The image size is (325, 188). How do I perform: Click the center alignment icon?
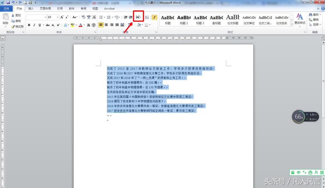(107, 25)
